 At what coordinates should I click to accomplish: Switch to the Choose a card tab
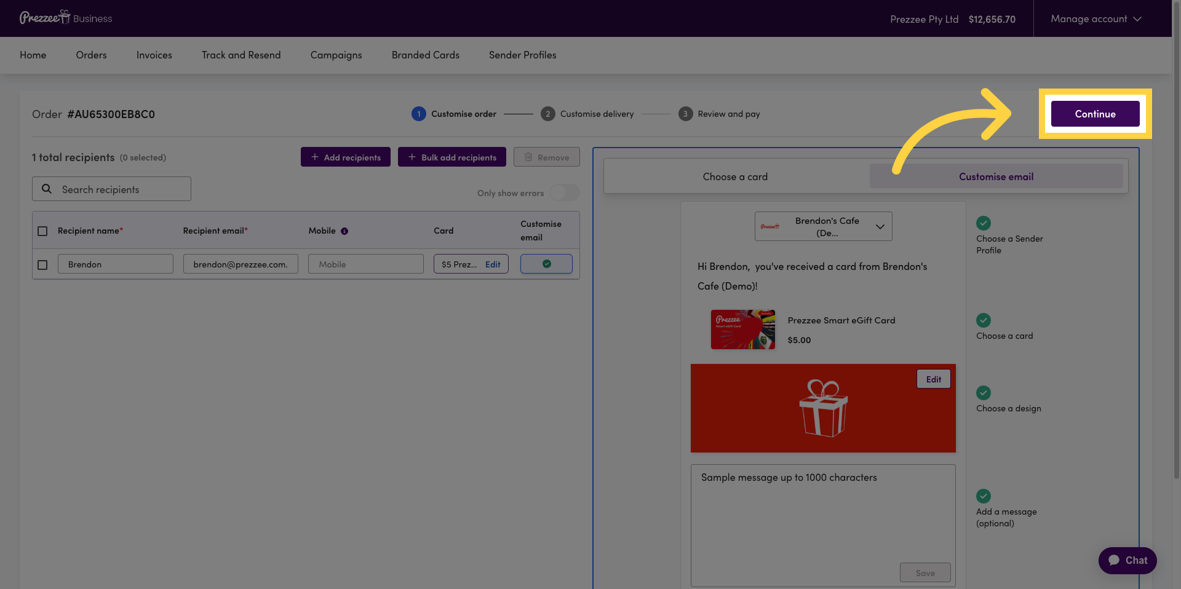[x=735, y=176]
